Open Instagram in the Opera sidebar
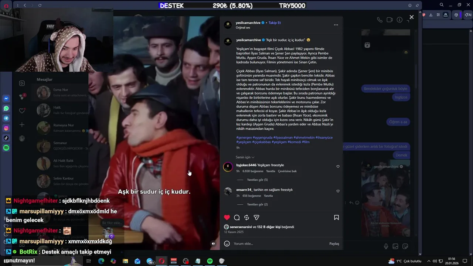Viewport: 473px width, 266px height. (x=6, y=128)
